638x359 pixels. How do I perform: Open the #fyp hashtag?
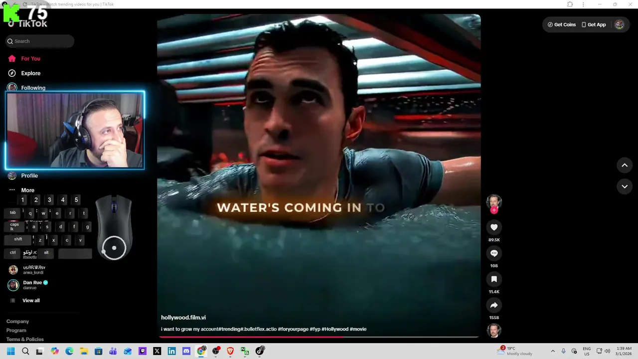point(315,329)
